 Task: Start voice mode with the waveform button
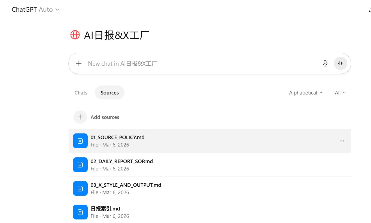[340, 63]
